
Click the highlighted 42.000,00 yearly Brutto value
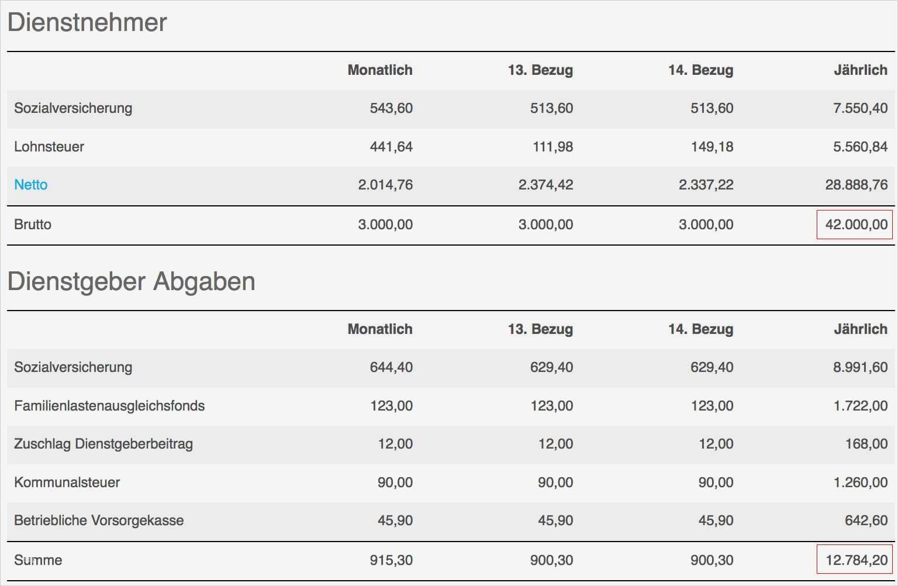pos(856,225)
